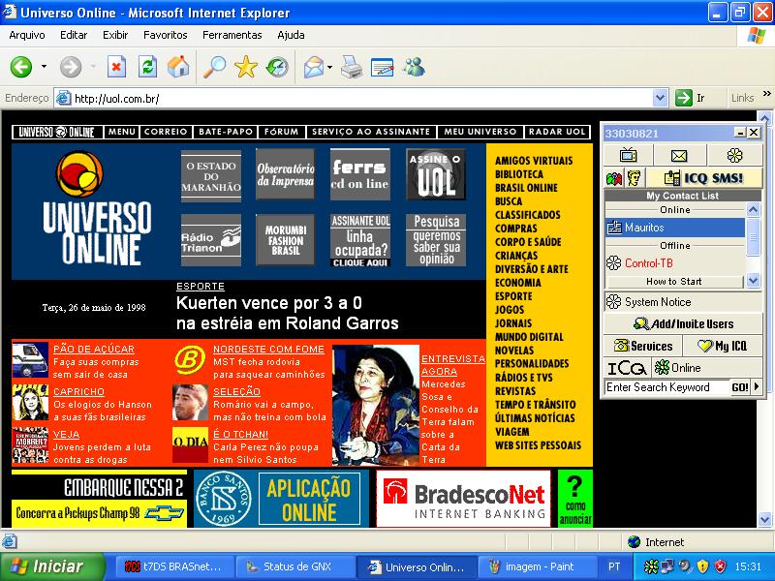The width and height of the screenshot is (775, 581).
Task: Stop loading the page with Stop icon
Action: point(116,67)
